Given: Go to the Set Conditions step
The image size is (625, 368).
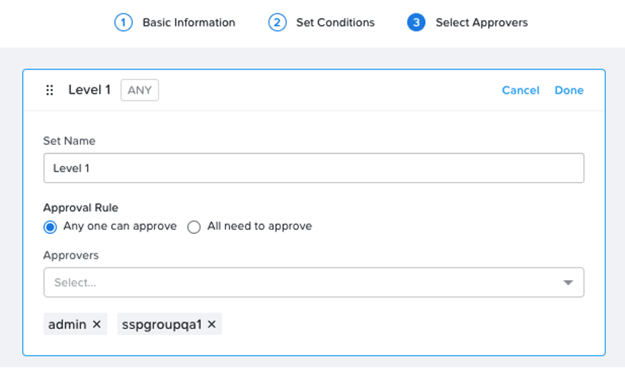Looking at the screenshot, I should point(335,23).
